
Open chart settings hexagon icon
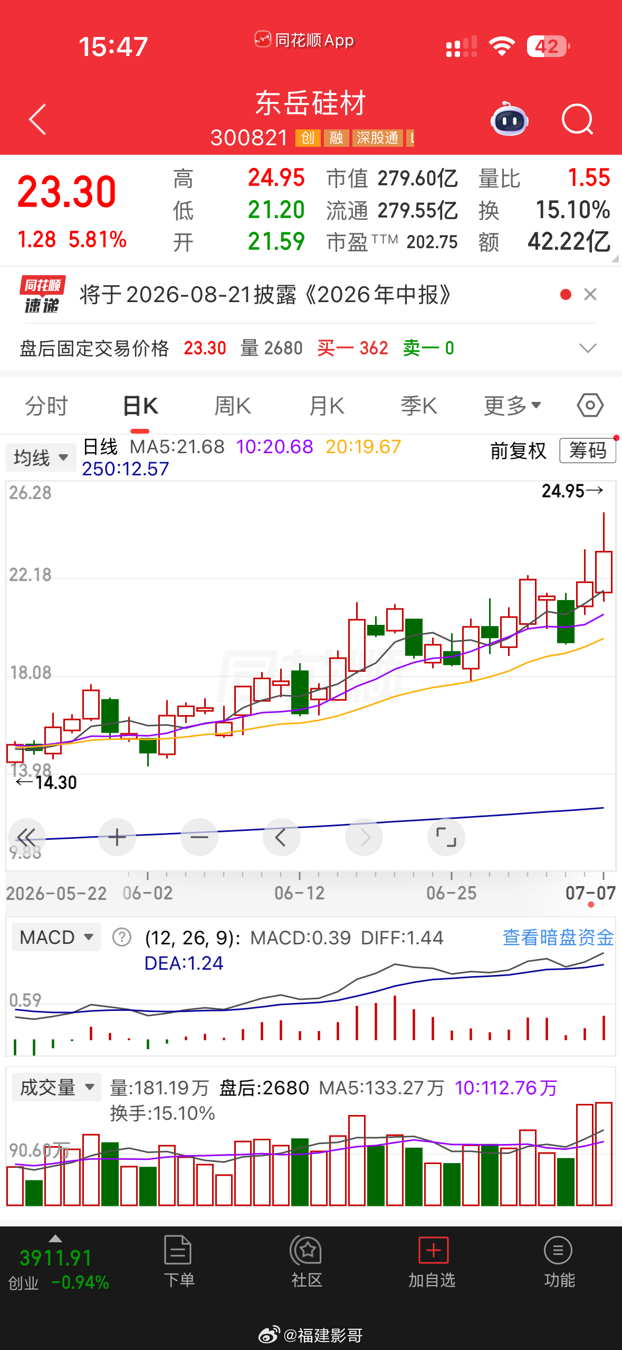[590, 406]
